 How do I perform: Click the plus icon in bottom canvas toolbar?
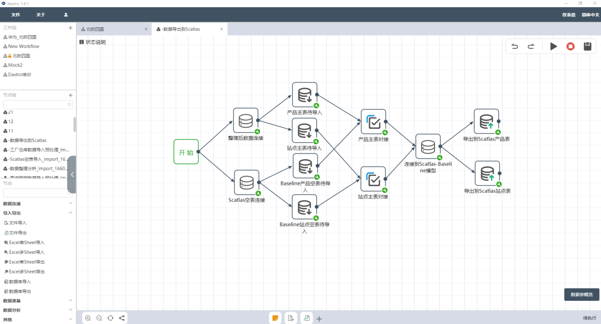319,319
